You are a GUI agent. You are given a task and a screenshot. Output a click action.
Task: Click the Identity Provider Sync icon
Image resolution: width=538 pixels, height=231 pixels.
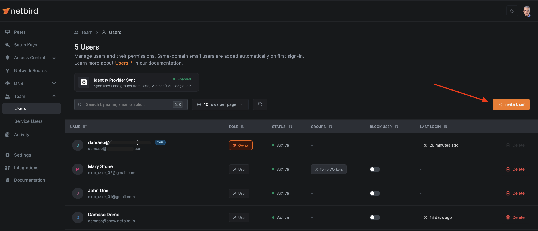pyautogui.click(x=84, y=82)
